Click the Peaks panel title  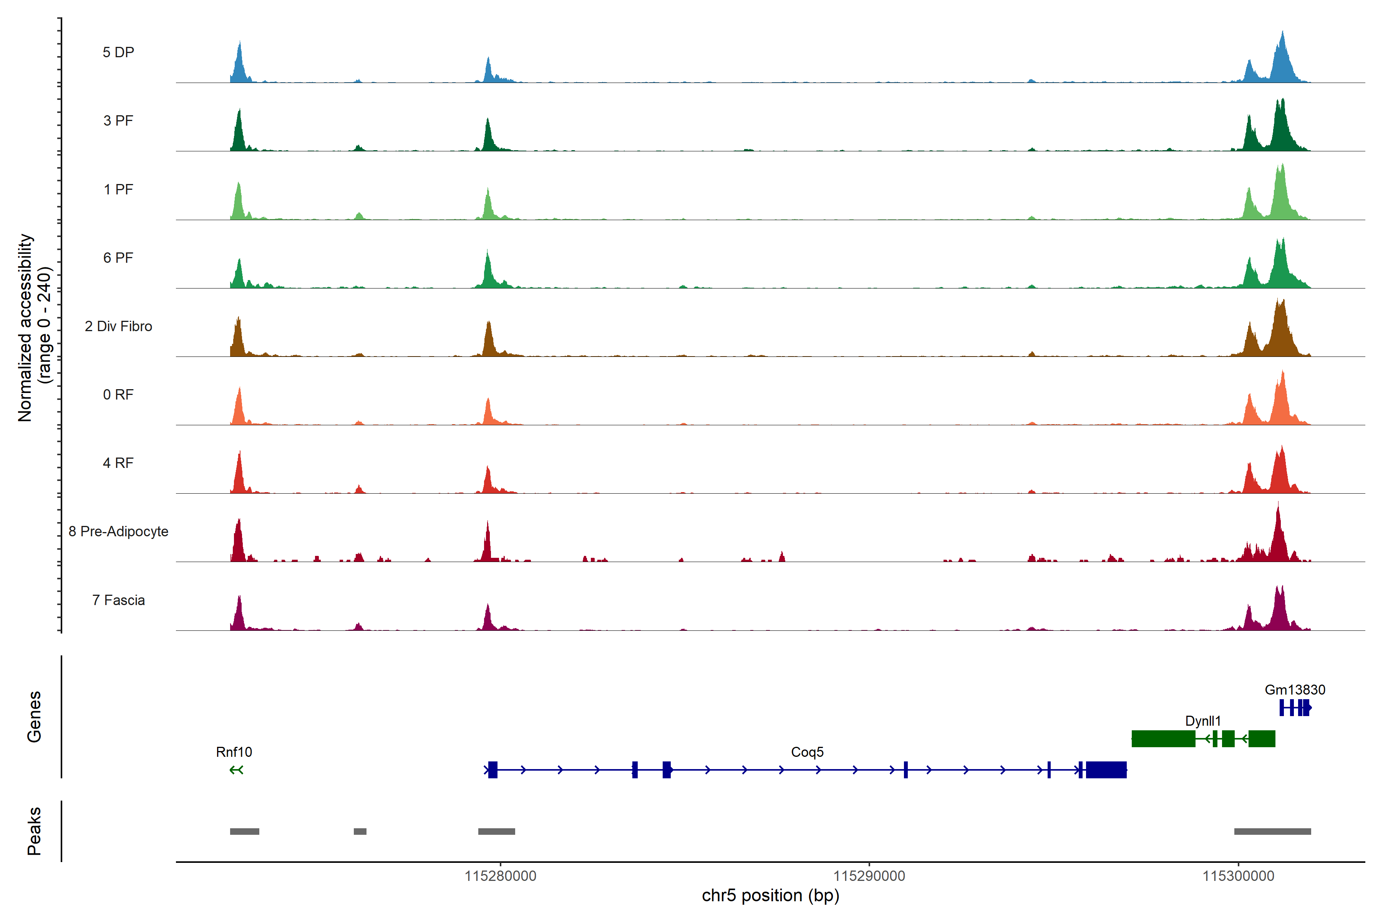tap(34, 831)
